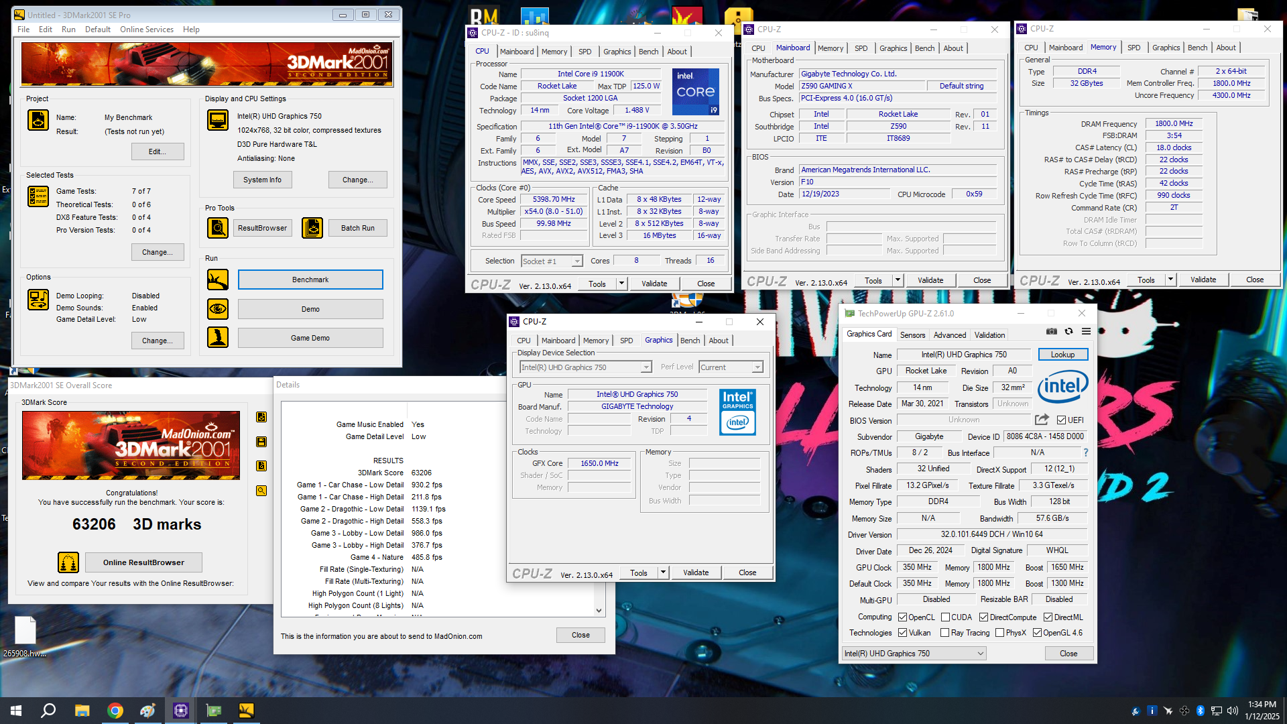This screenshot has height=724, width=1287.
Task: Open the Bench tab in the CPU-Z Graphics window
Action: (x=690, y=341)
